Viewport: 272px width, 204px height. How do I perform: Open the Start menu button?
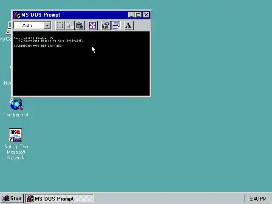coord(12,198)
